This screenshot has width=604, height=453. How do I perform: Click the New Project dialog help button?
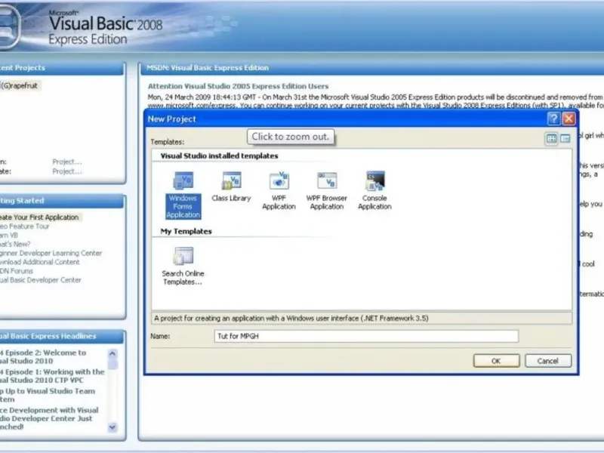553,119
